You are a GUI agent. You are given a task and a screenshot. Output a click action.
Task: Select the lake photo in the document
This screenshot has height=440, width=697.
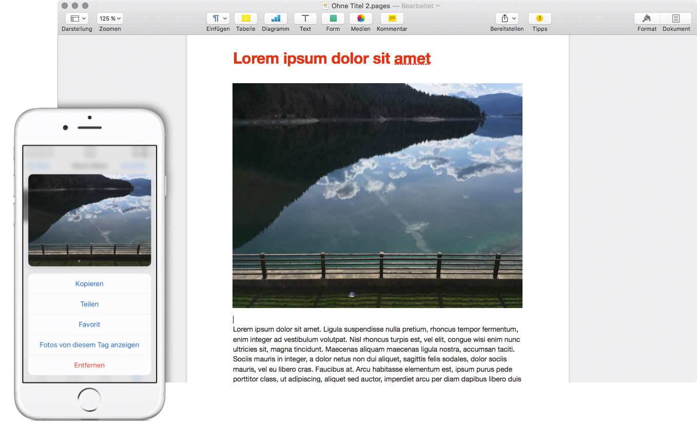(x=377, y=195)
